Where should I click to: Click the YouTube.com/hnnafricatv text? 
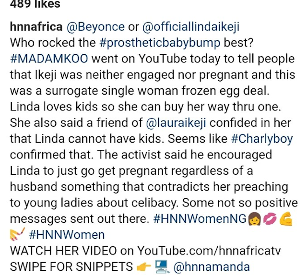[x=209, y=251]
